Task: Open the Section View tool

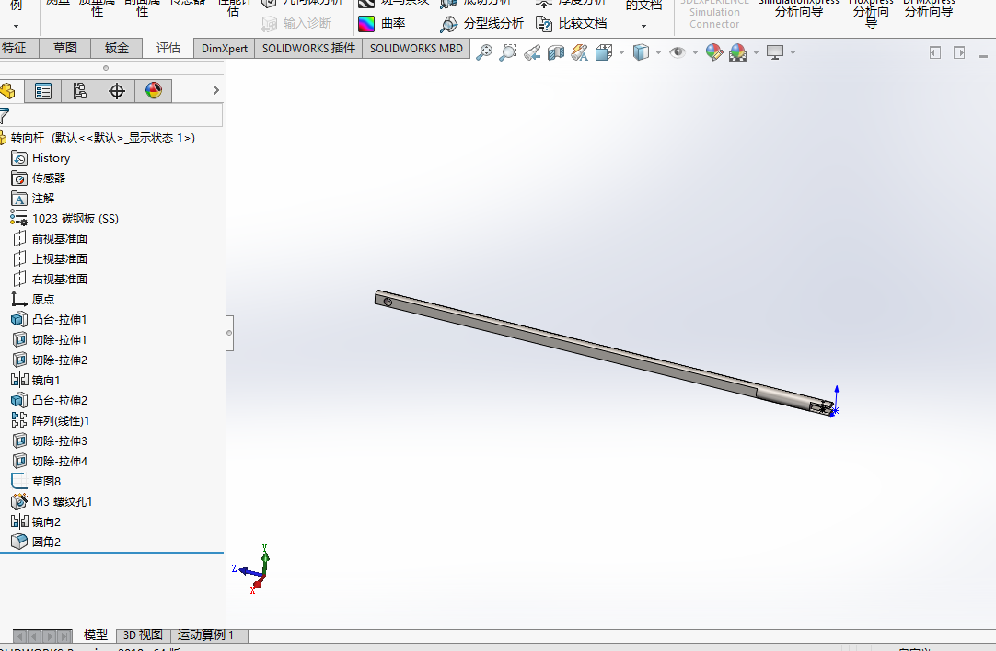Action: tap(556, 52)
